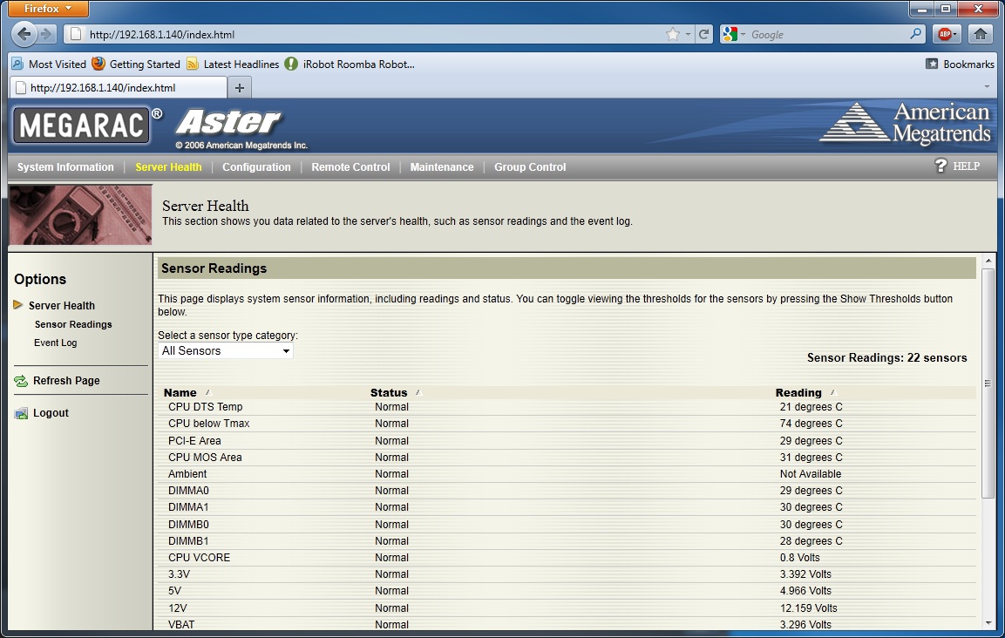Select the 5V sensor row name
1005x638 pixels.
(174, 591)
